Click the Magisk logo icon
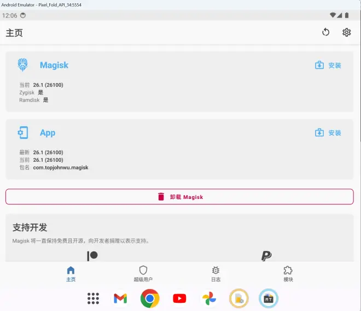This screenshot has height=311, width=361. point(23,64)
